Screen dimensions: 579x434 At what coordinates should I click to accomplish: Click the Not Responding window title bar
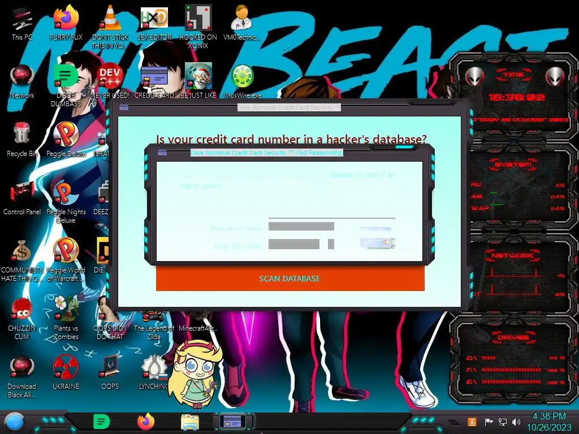click(x=267, y=153)
